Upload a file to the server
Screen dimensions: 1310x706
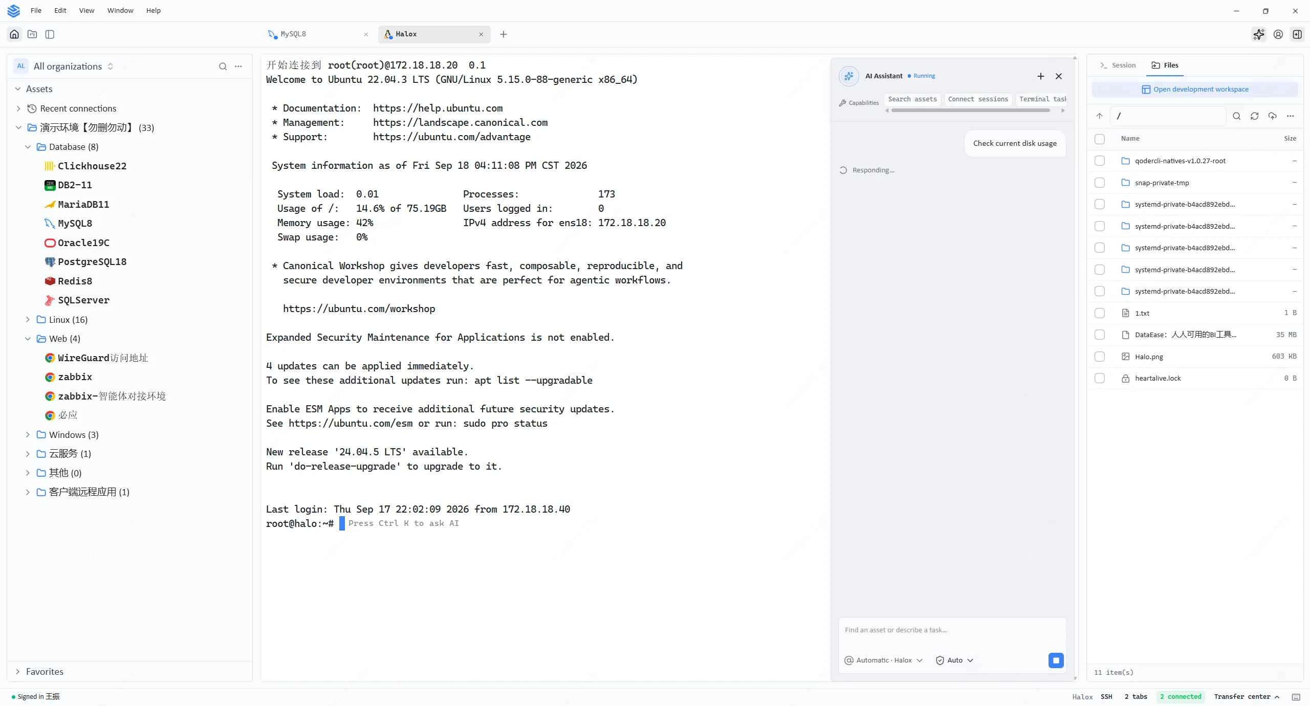(x=1273, y=116)
